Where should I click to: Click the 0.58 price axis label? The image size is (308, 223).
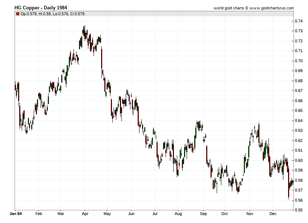point(299,180)
